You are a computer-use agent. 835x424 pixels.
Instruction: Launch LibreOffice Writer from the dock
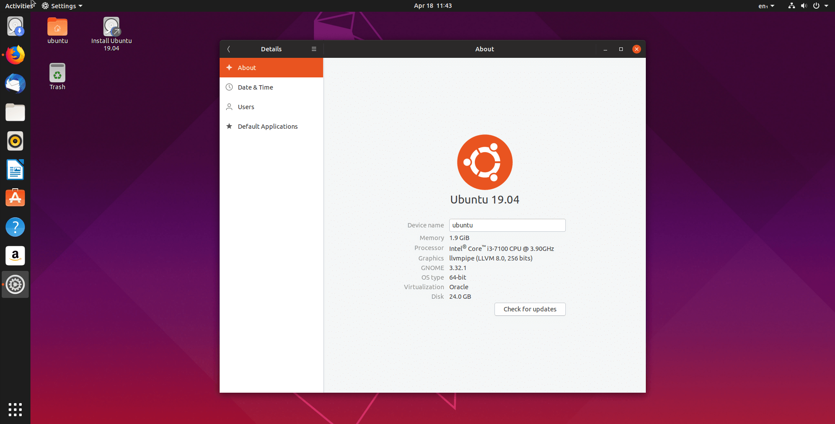(15, 170)
